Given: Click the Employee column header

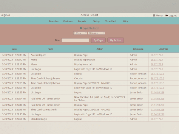Looking at the screenshot, I should 138,49.
